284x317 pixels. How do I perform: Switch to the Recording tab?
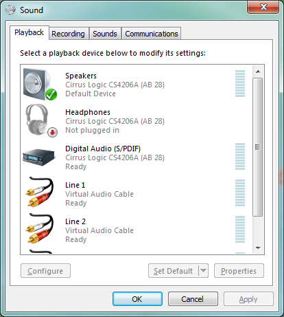coord(68,34)
